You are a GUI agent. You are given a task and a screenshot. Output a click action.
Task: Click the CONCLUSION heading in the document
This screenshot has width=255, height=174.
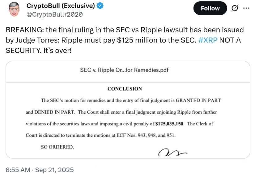coord(125,89)
